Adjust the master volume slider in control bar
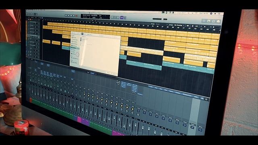This screenshot has height=145, width=258. click(x=160, y=19)
